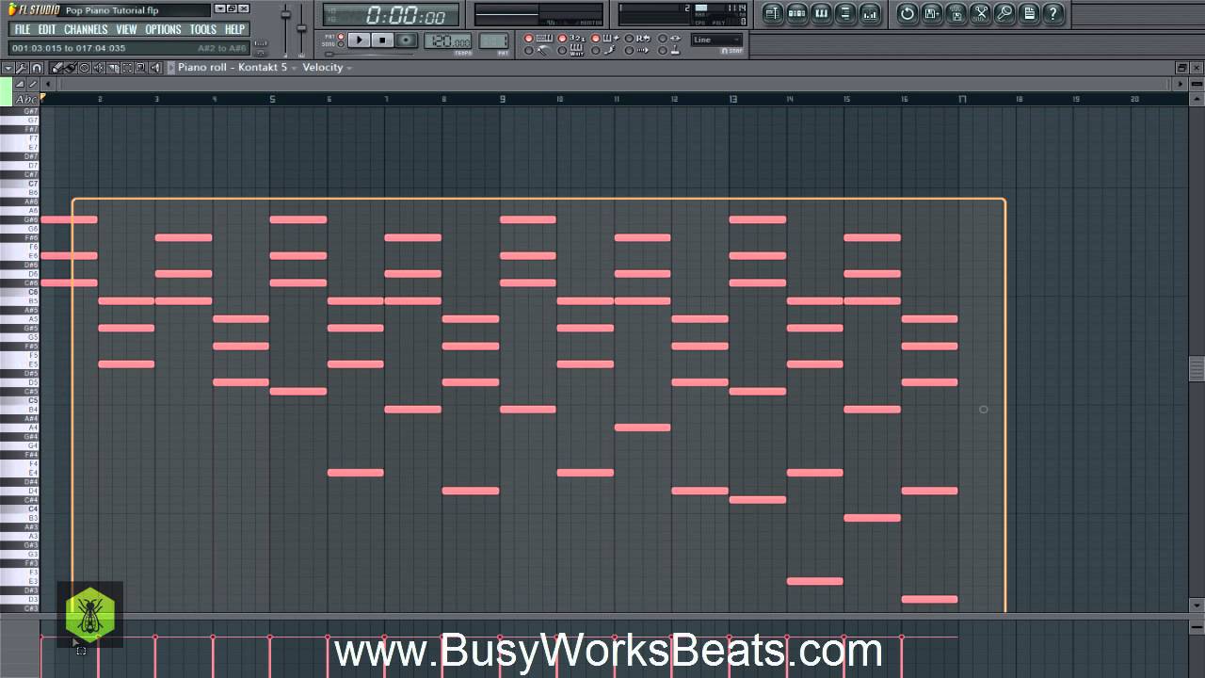Click the magnet snap icon in piano roll
This screenshot has width=1205, height=678.
click(x=37, y=68)
